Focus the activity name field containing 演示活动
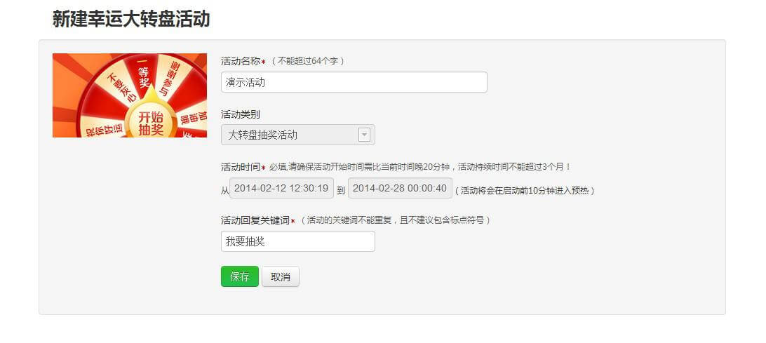The image size is (766, 343). click(354, 82)
